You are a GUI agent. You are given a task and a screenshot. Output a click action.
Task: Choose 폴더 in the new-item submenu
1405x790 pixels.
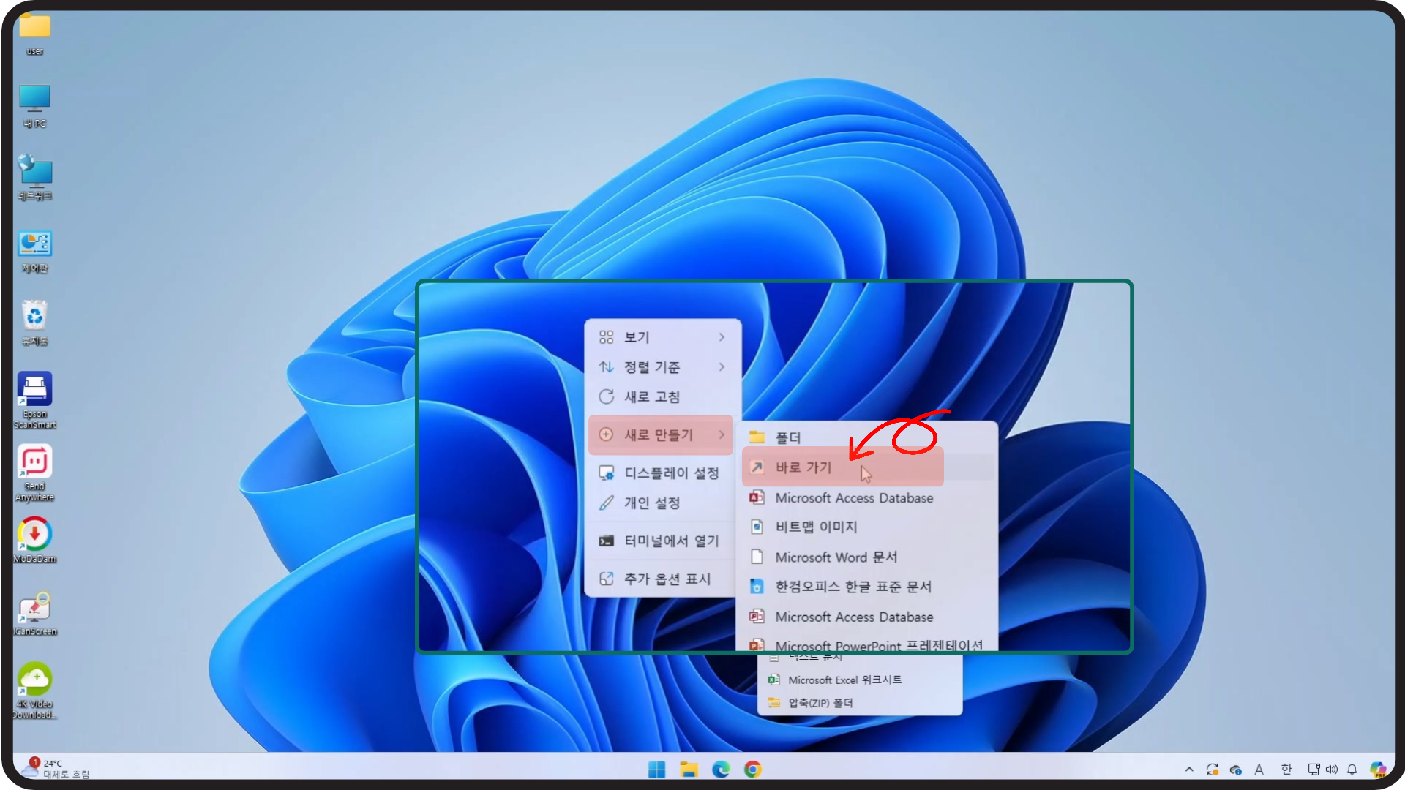point(789,437)
